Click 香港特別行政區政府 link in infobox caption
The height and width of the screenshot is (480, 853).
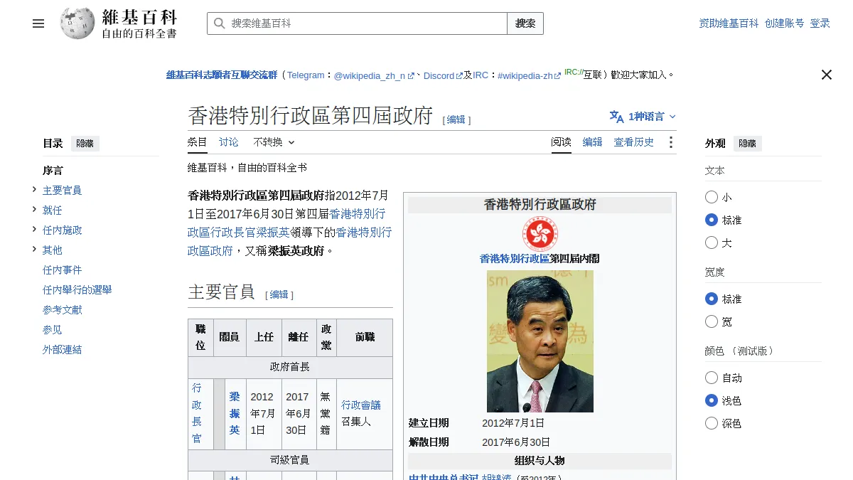(515, 259)
